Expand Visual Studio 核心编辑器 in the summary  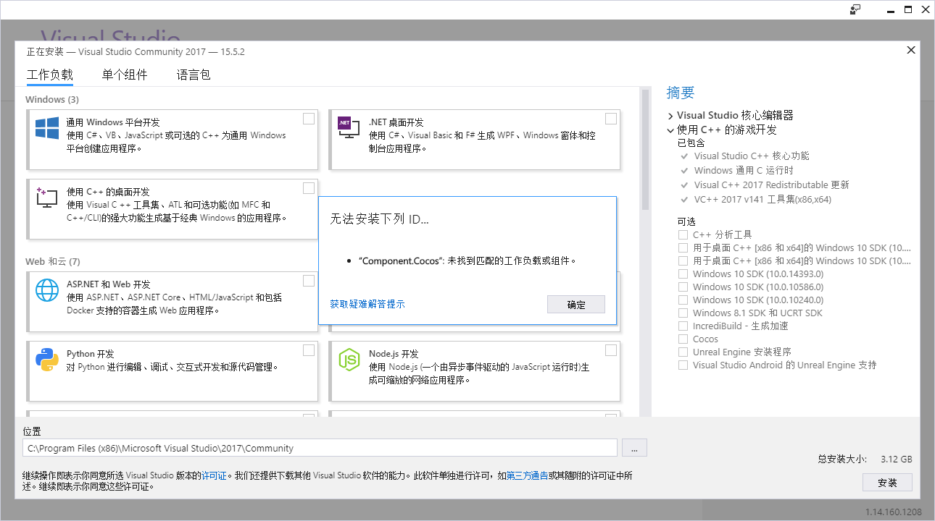(670, 116)
